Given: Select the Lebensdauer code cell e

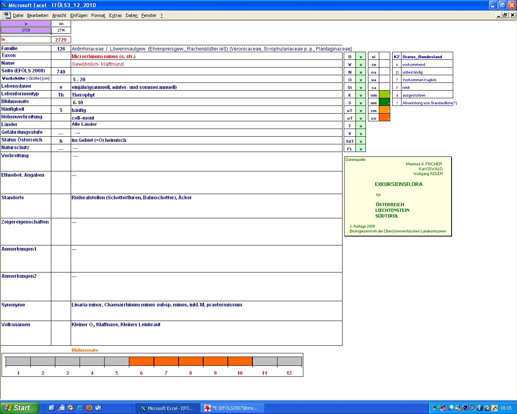Looking at the screenshot, I should pos(61,87).
